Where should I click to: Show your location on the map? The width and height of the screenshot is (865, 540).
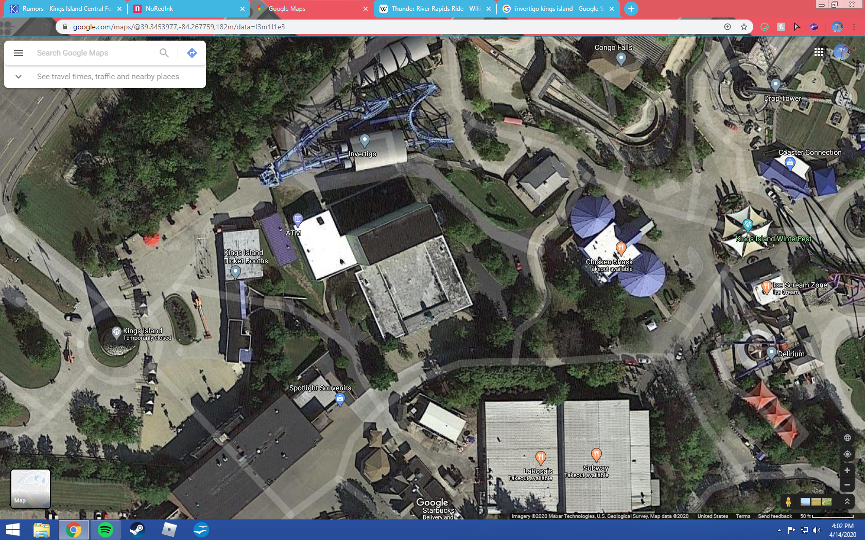[847, 454]
